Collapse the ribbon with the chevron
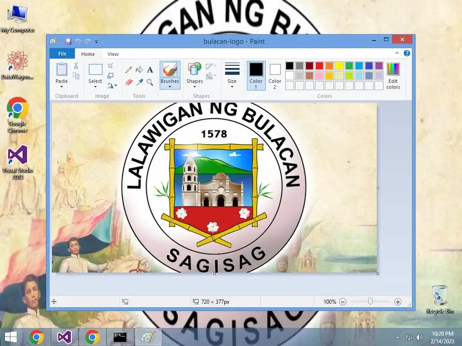Viewport: 462px width, 346px height. click(x=397, y=53)
